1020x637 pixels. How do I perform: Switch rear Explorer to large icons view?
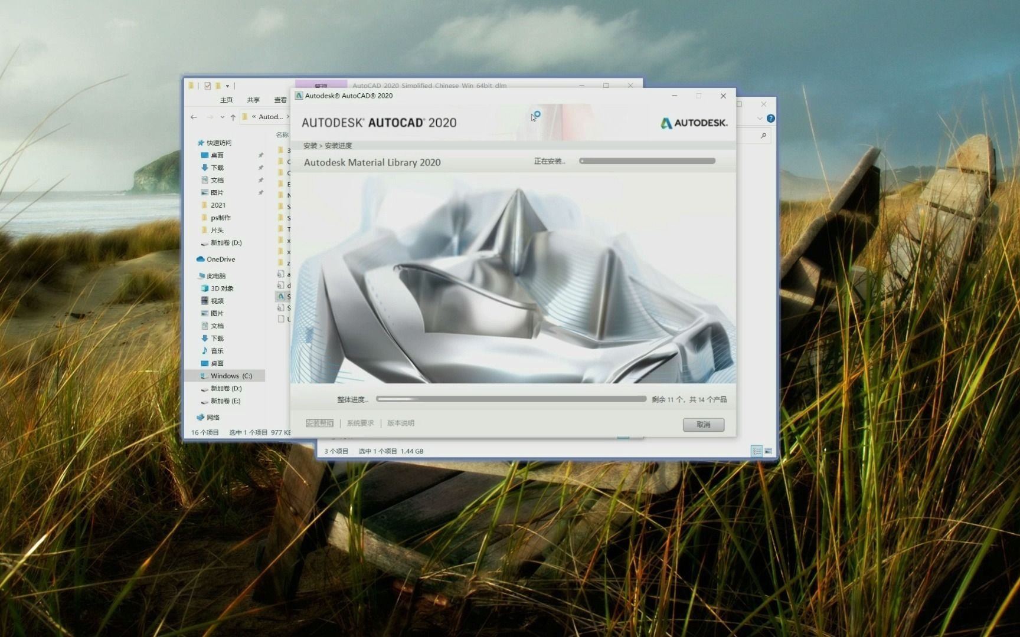[768, 451]
